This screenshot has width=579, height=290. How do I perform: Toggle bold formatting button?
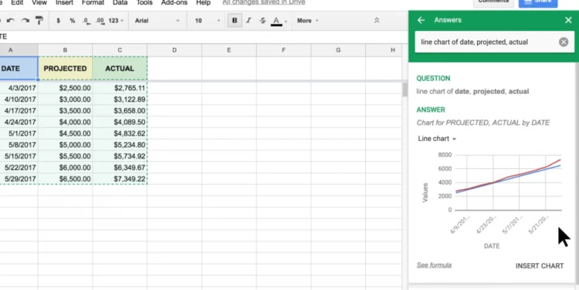(x=235, y=21)
